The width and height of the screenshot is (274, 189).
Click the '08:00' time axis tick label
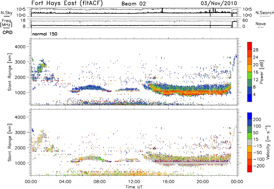(99, 182)
